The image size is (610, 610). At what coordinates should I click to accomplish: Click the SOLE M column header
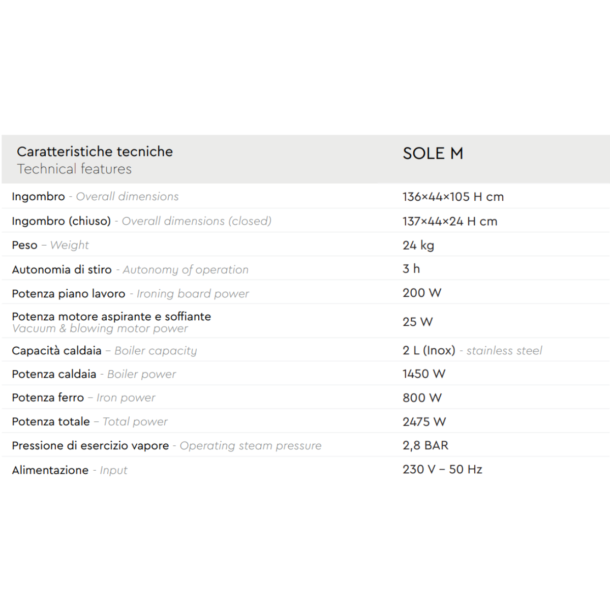pyautogui.click(x=433, y=154)
